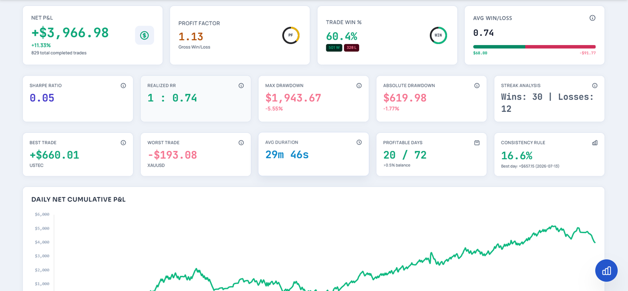628x291 pixels.
Task: Click the Realized RR value 1 : 0.74
Action: (x=172, y=98)
